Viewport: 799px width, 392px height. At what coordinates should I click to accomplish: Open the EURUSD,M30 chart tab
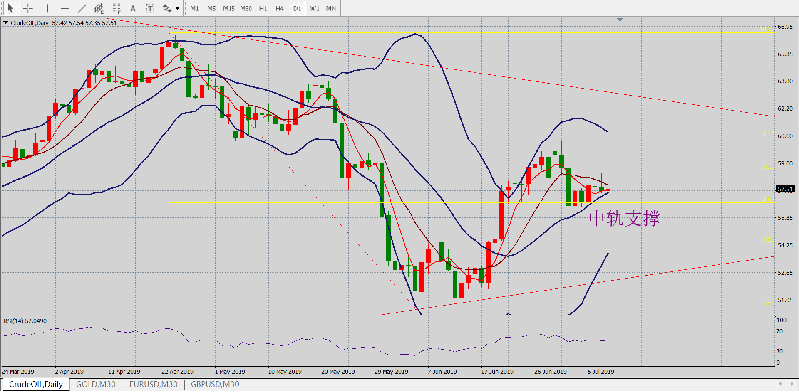tap(154, 384)
